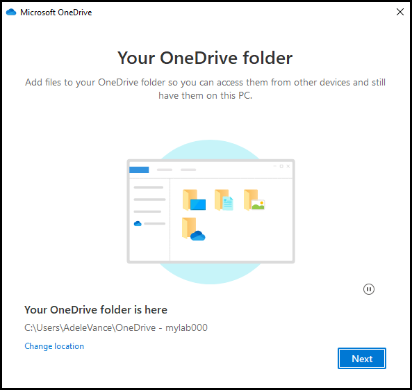Click the light blue circle behind the illustration

(x=211, y=149)
